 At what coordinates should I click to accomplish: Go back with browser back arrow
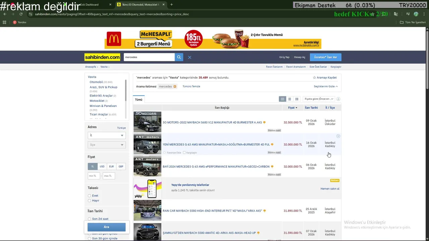(4, 14)
